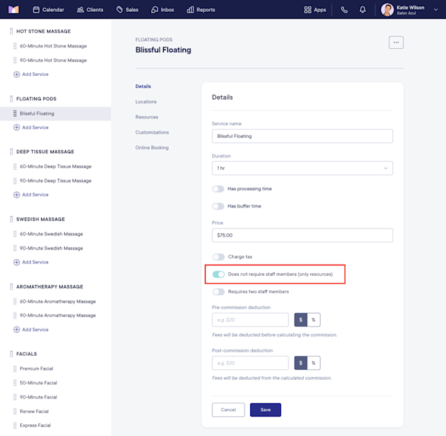The image size is (446, 436).
Task: Click drag handle beside Renew Facial
Action: click(15, 411)
